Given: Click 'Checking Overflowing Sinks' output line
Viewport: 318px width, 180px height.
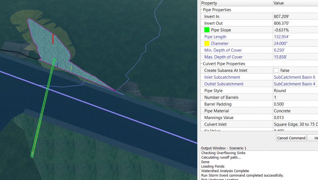Looking at the screenshot, I should 223,153.
